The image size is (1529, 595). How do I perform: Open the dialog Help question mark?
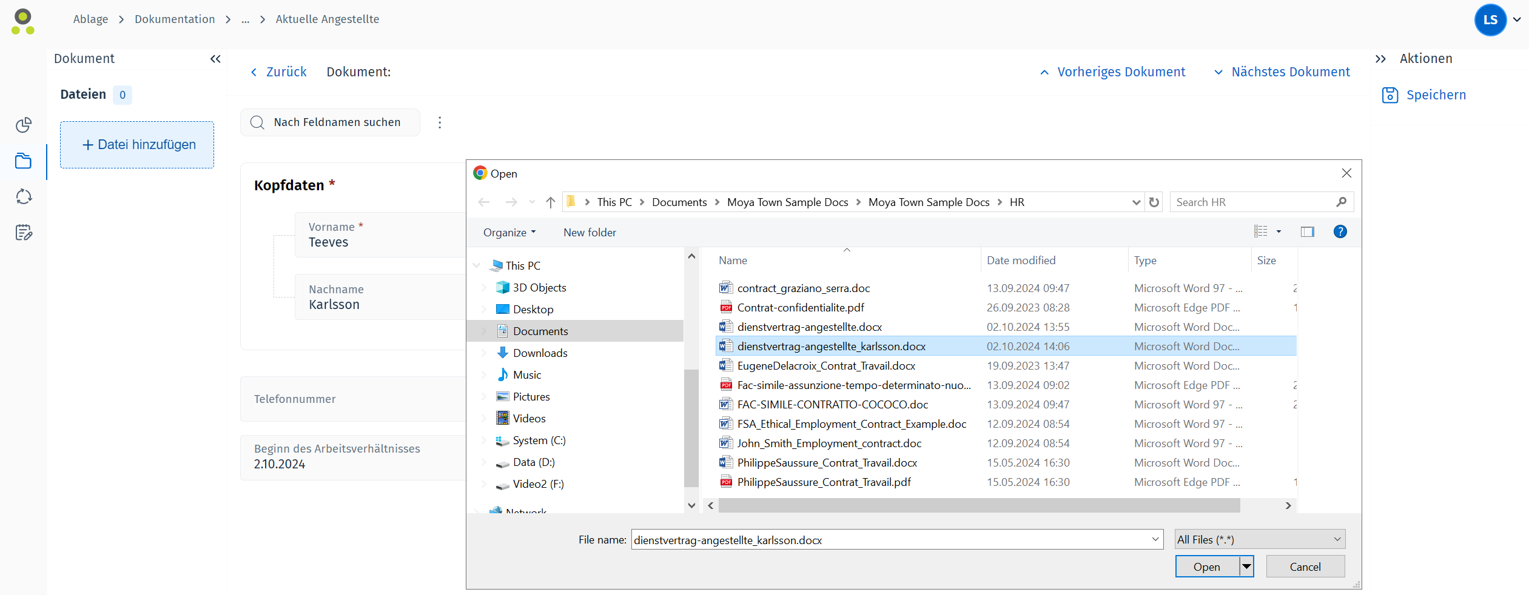[1340, 231]
